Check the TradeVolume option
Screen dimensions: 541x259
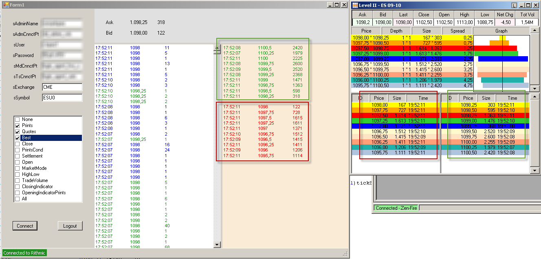click(x=17, y=180)
